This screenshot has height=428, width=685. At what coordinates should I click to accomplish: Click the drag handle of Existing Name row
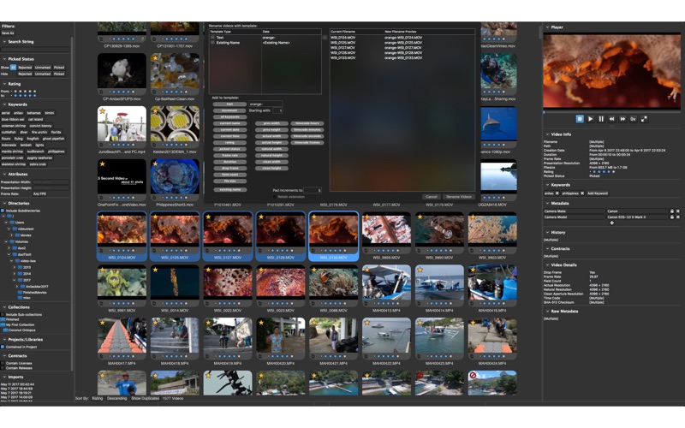[x=212, y=43]
